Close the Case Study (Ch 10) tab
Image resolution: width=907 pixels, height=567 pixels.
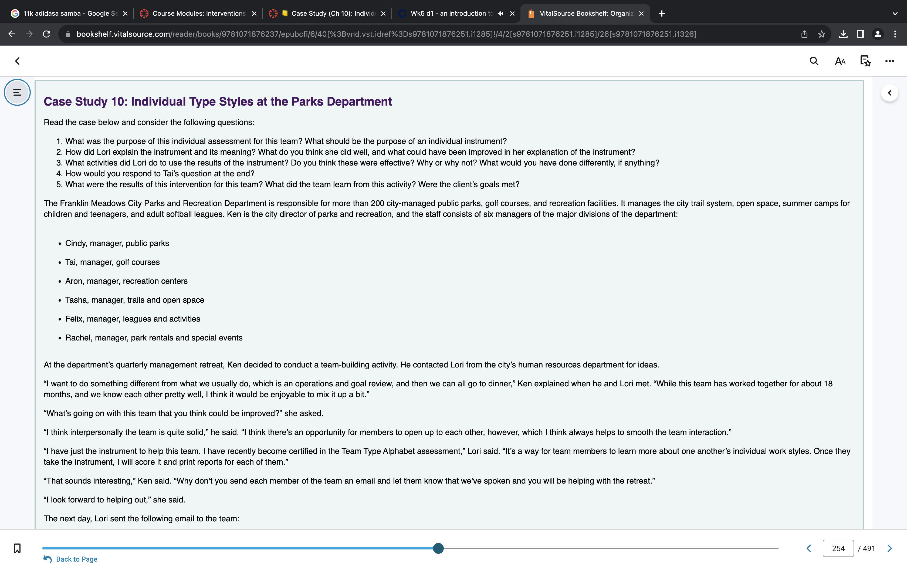pyautogui.click(x=383, y=13)
